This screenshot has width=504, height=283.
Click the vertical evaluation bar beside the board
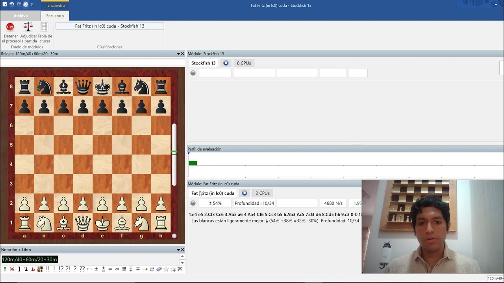174,154
